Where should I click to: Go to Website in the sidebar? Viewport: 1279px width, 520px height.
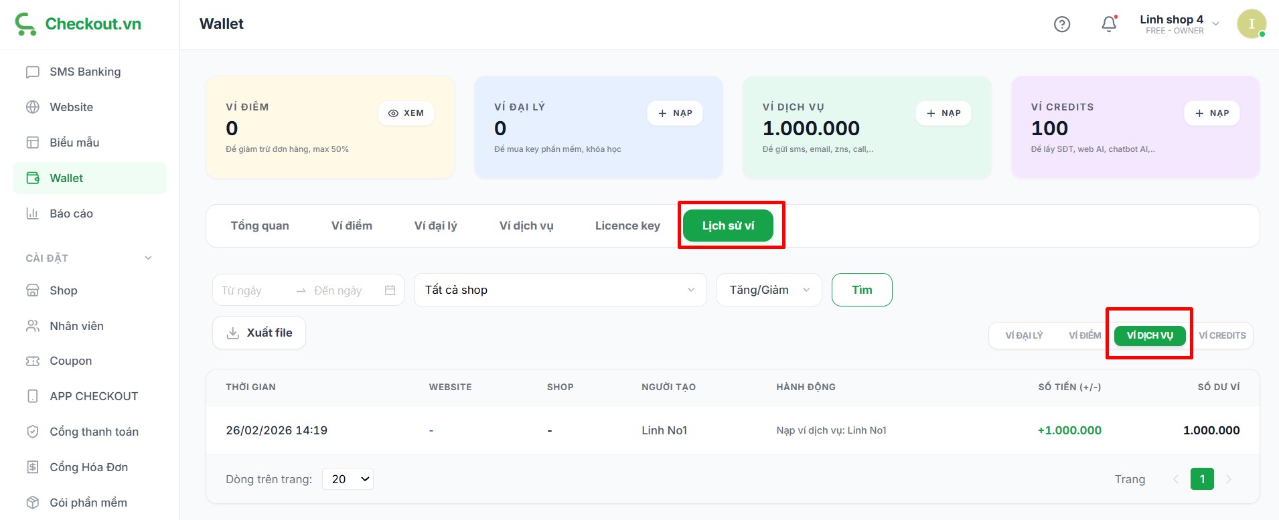pos(71,107)
